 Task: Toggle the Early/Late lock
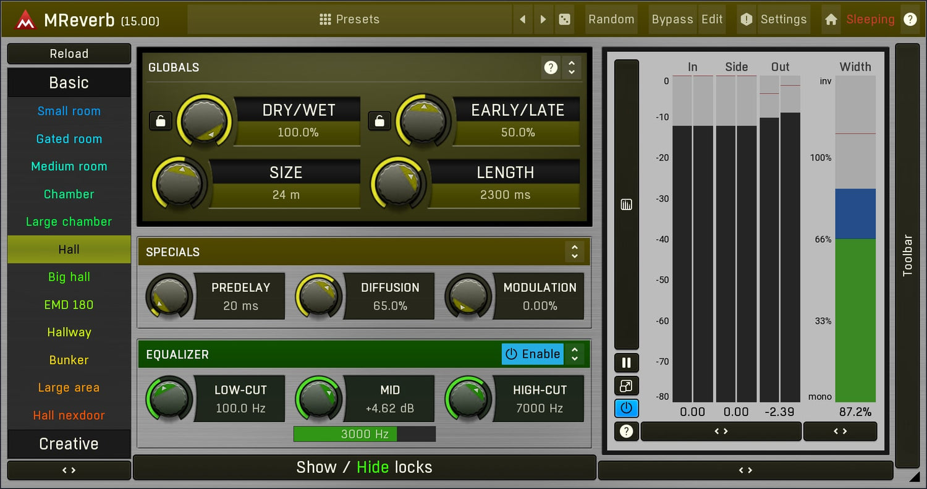click(379, 121)
